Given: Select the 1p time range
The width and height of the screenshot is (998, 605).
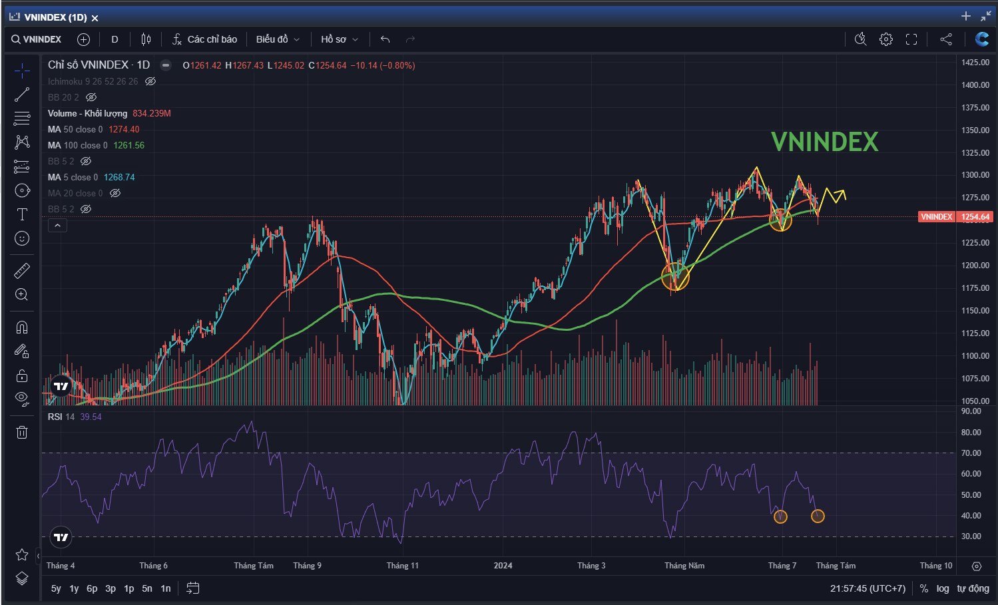Looking at the screenshot, I should (x=129, y=588).
